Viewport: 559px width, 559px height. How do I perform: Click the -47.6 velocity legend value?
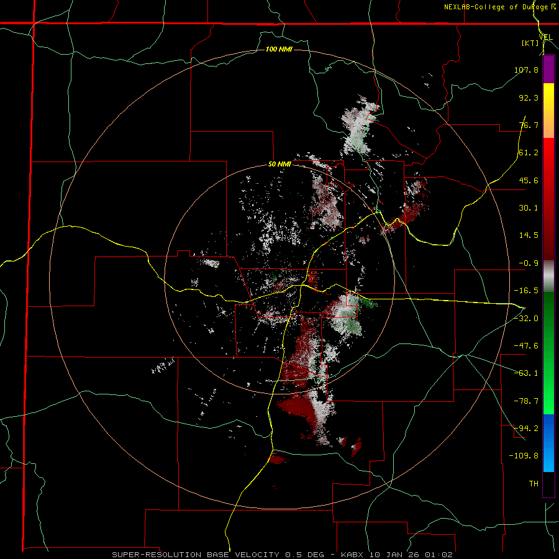526,345
